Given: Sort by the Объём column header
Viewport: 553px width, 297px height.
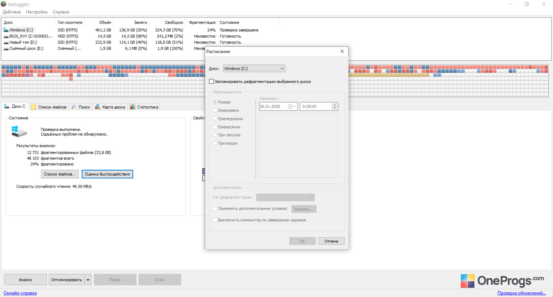Looking at the screenshot, I should coord(99,22).
